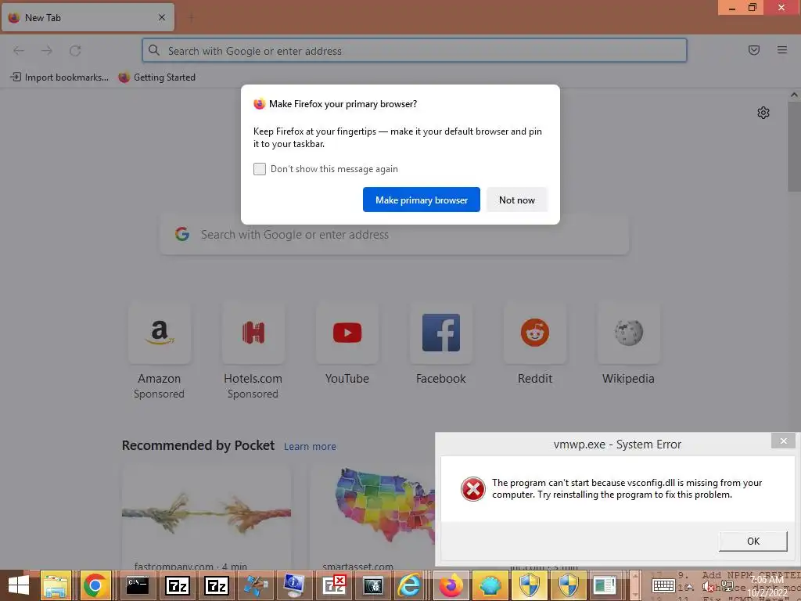
Task: Click the first security shield taskbar icon
Action: click(530, 585)
